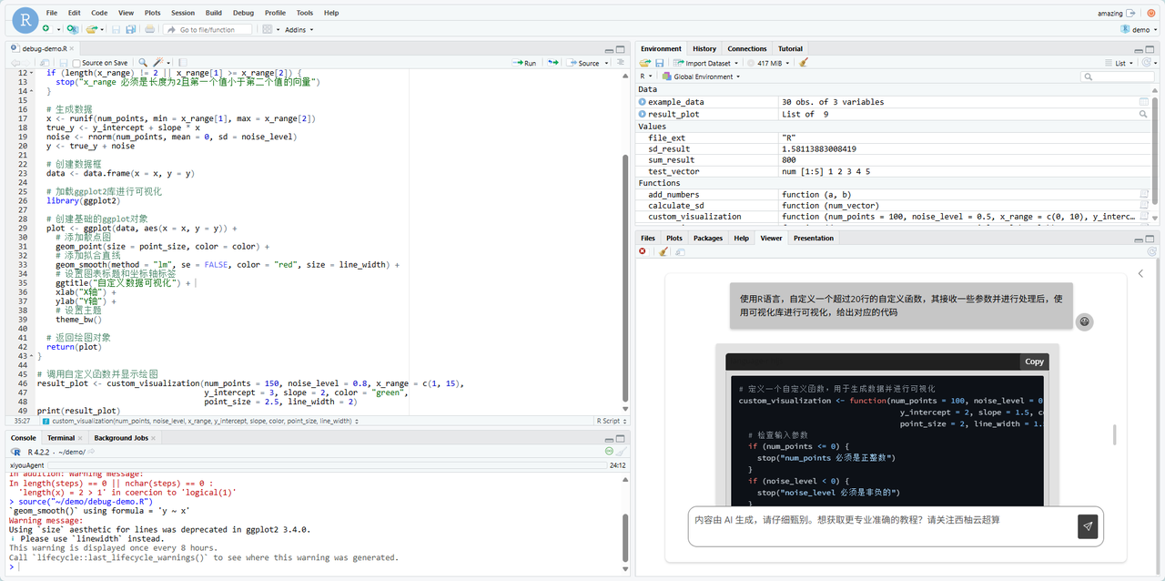Open the R Script file type dropdown
The image size is (1165, 581).
point(611,421)
